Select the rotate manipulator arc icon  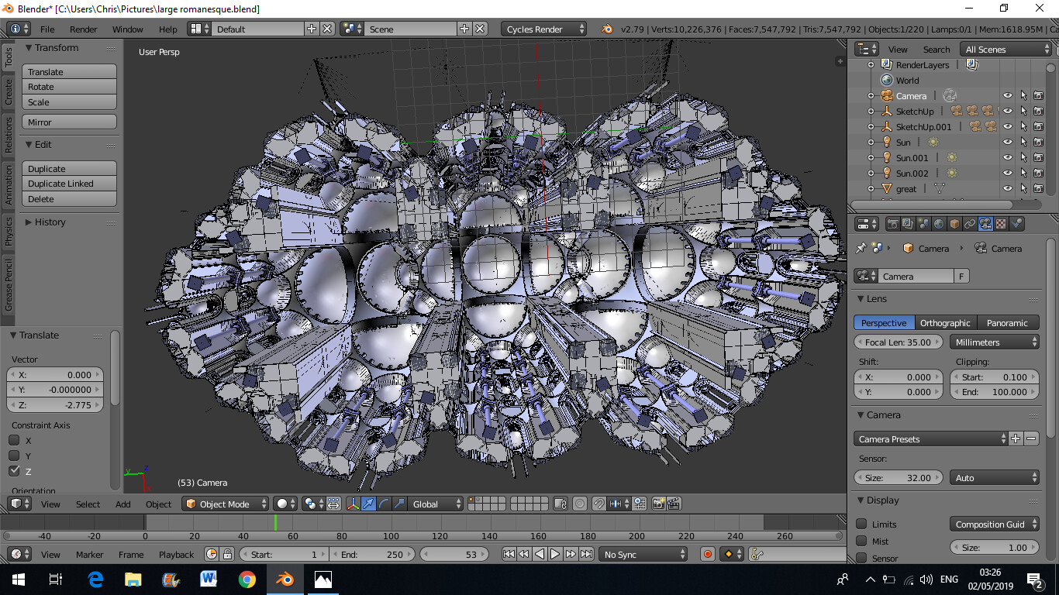[x=385, y=504]
